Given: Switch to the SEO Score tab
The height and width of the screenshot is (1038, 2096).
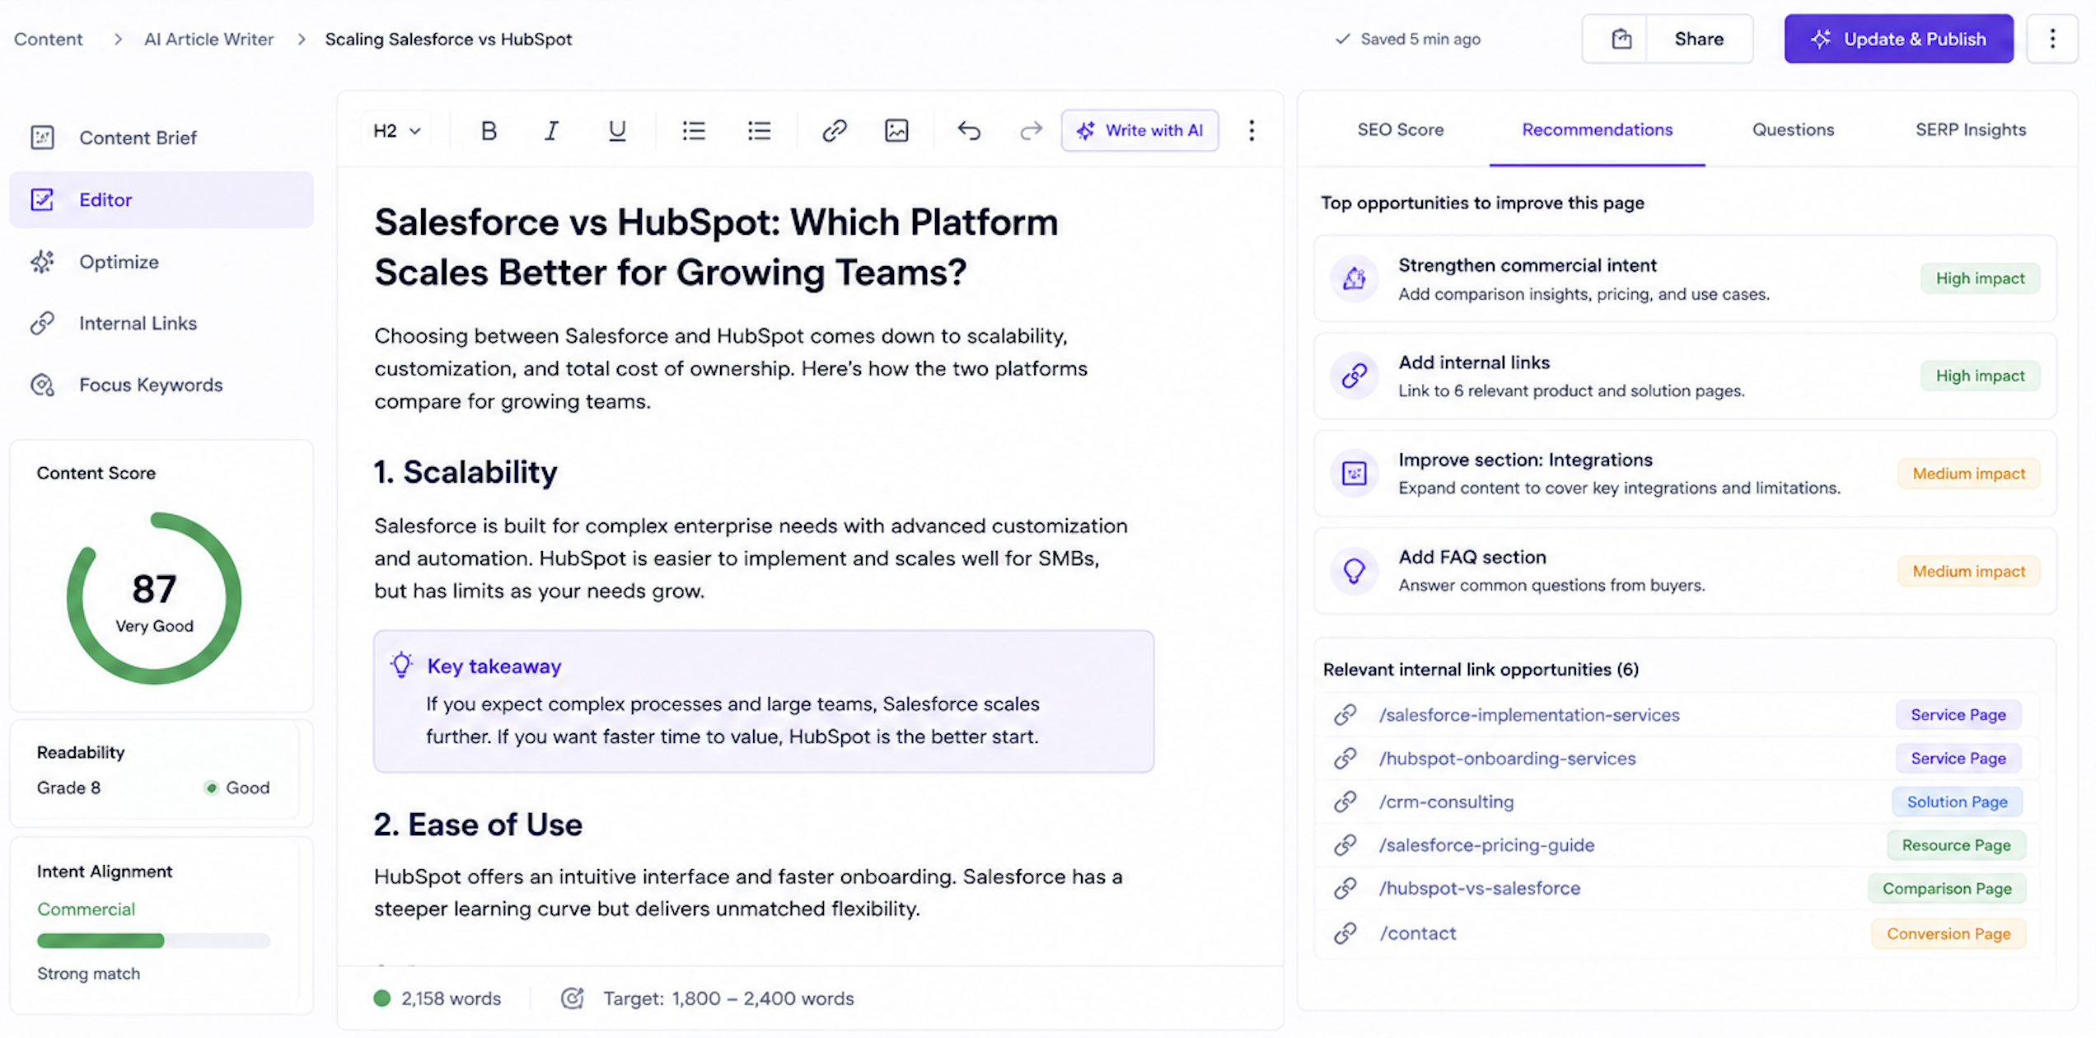Looking at the screenshot, I should click(1400, 129).
